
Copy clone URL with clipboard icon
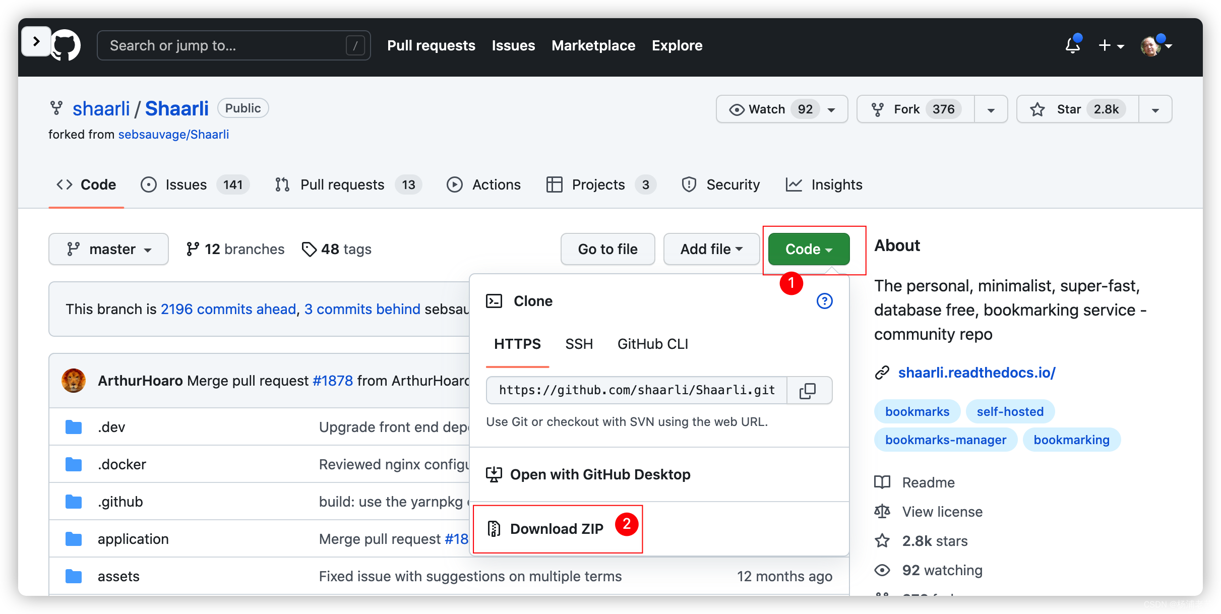click(808, 390)
